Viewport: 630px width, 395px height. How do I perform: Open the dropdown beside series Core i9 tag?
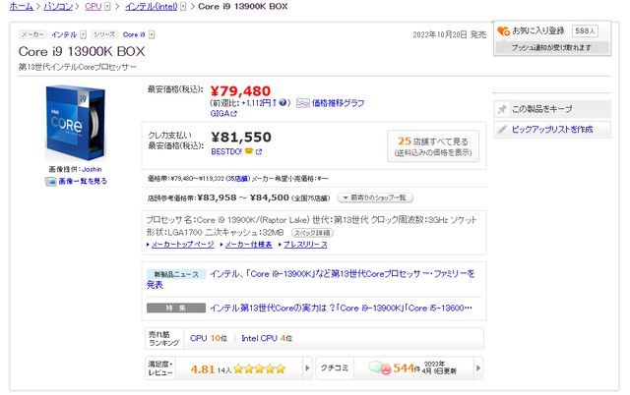click(152, 35)
